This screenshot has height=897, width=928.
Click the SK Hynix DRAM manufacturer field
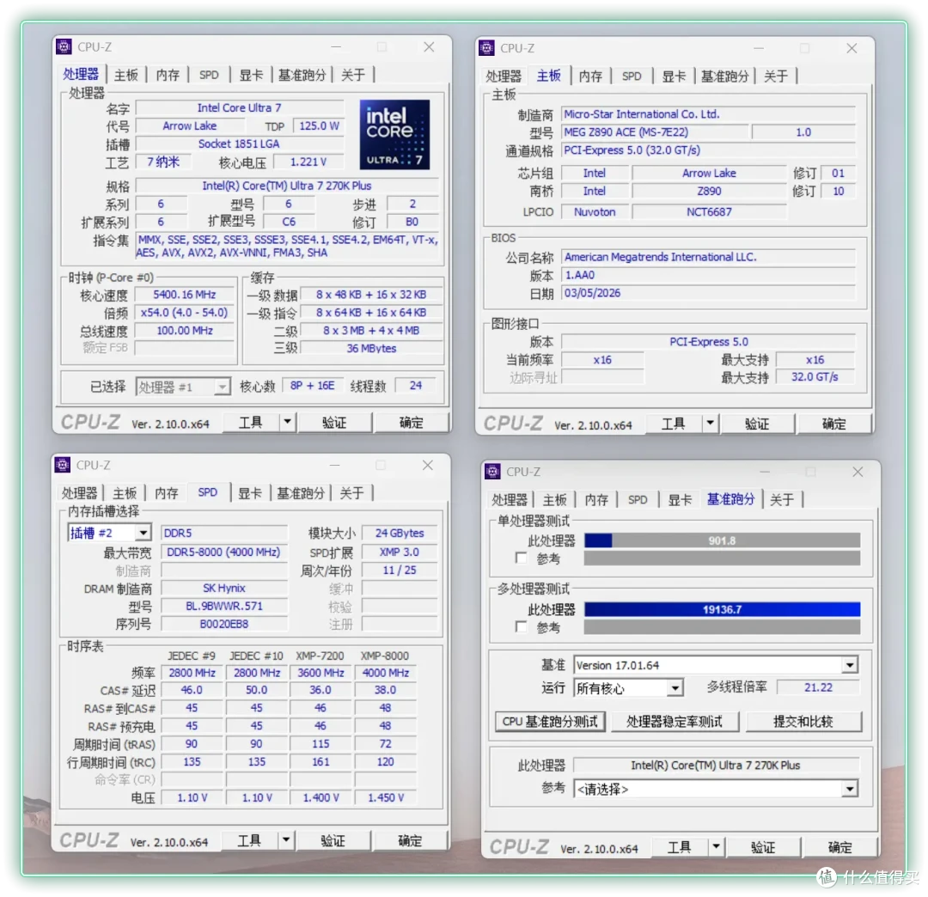pyautogui.click(x=223, y=589)
